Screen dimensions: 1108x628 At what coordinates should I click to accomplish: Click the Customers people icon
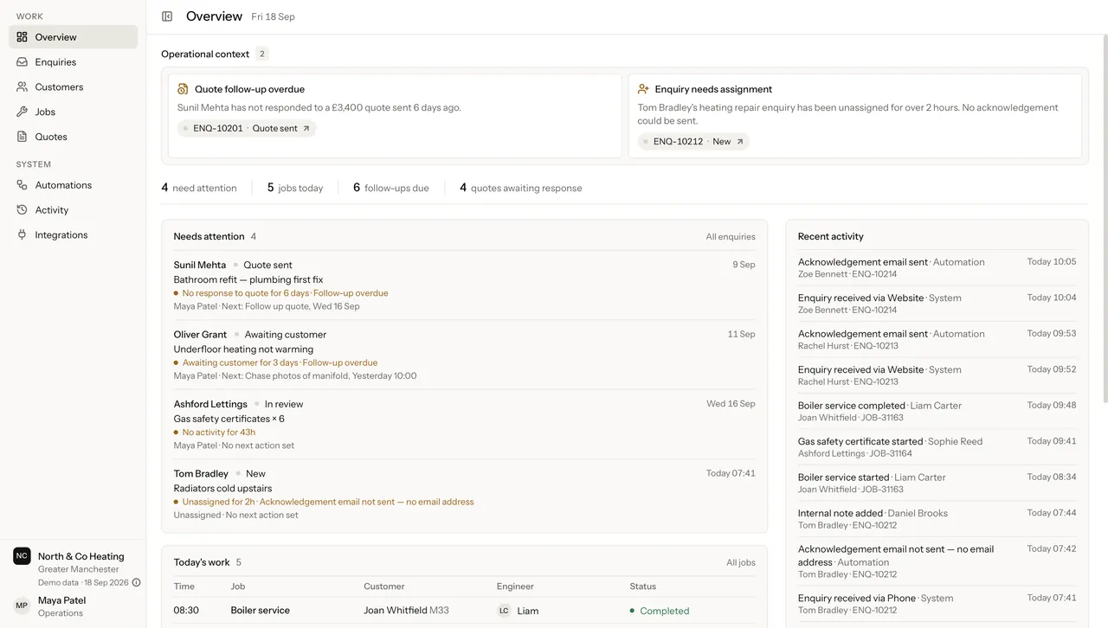pyautogui.click(x=23, y=87)
